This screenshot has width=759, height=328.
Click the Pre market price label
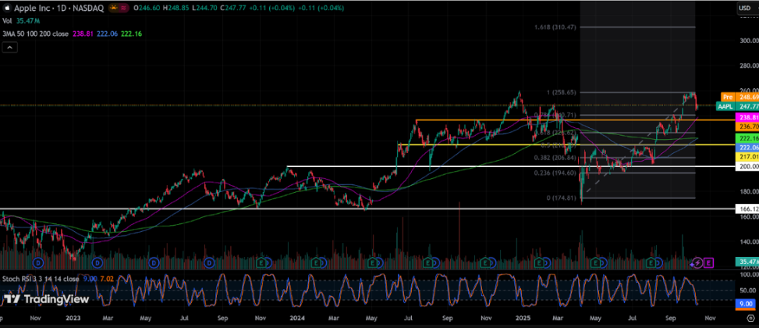coord(727,96)
